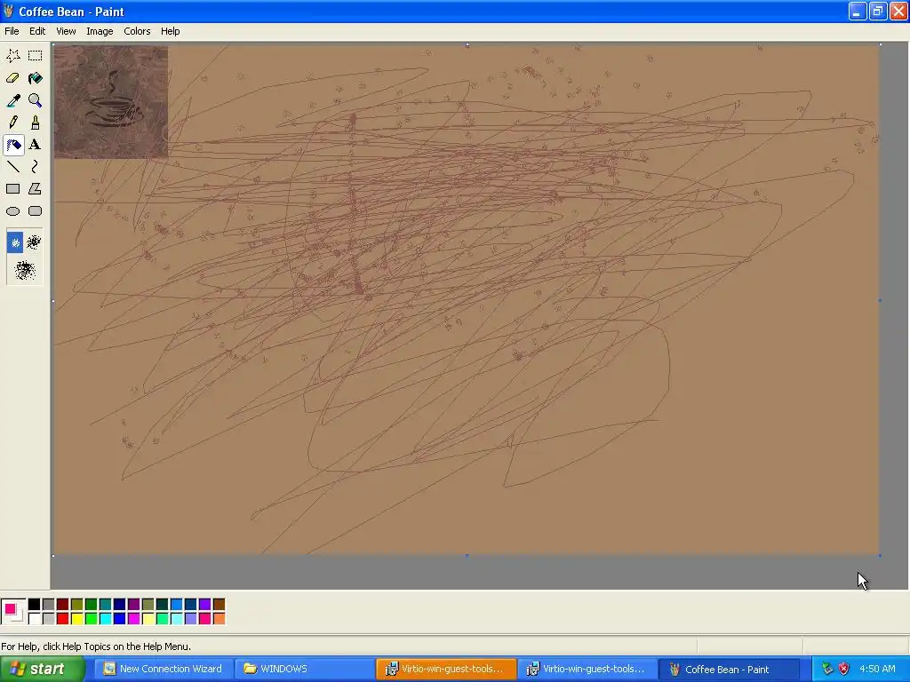This screenshot has height=682, width=910.
Task: Click the Safely Remove Hardware tray icon
Action: pos(827,669)
